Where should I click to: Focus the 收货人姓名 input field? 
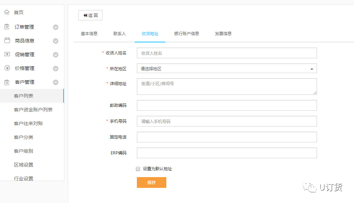click(x=227, y=53)
